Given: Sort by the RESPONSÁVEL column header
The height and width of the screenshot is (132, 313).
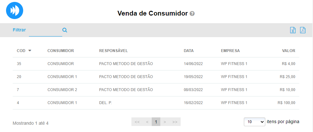Looking at the screenshot, I should coord(113,51).
